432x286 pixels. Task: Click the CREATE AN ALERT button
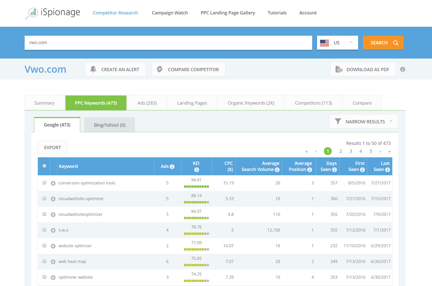pos(116,69)
